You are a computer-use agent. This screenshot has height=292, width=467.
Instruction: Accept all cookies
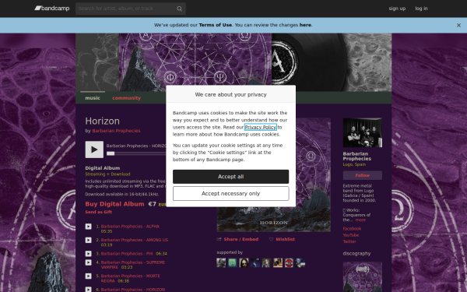[x=231, y=177]
